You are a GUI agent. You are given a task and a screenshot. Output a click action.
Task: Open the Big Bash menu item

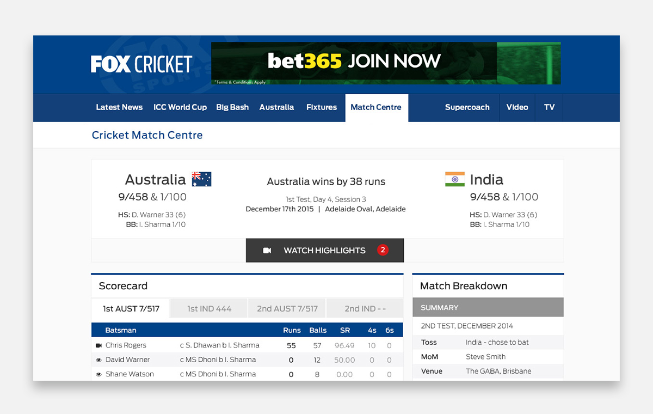(x=232, y=107)
